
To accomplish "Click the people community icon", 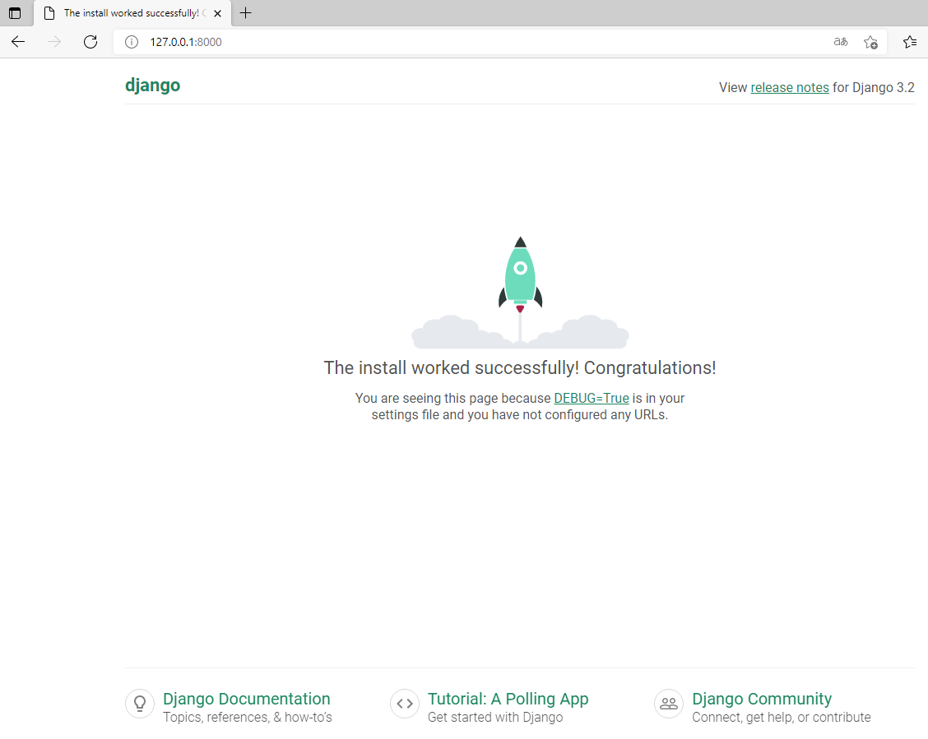I will (x=669, y=704).
